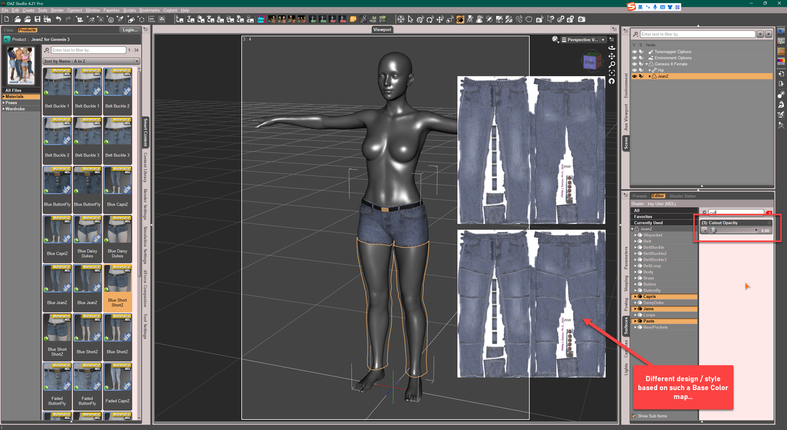The image size is (787, 430).
Task: Select the Translate move tool
Action: click(440, 19)
